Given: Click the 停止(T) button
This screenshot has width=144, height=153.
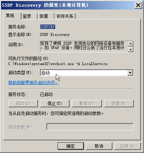Looking at the screenshot, I should click(x=55, y=103).
